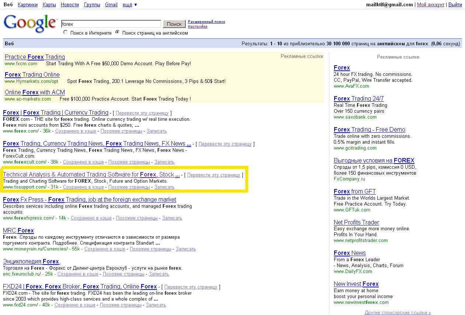Show similar pages for moneyrain.ru result
The image size is (465, 315).
tap(150, 249)
